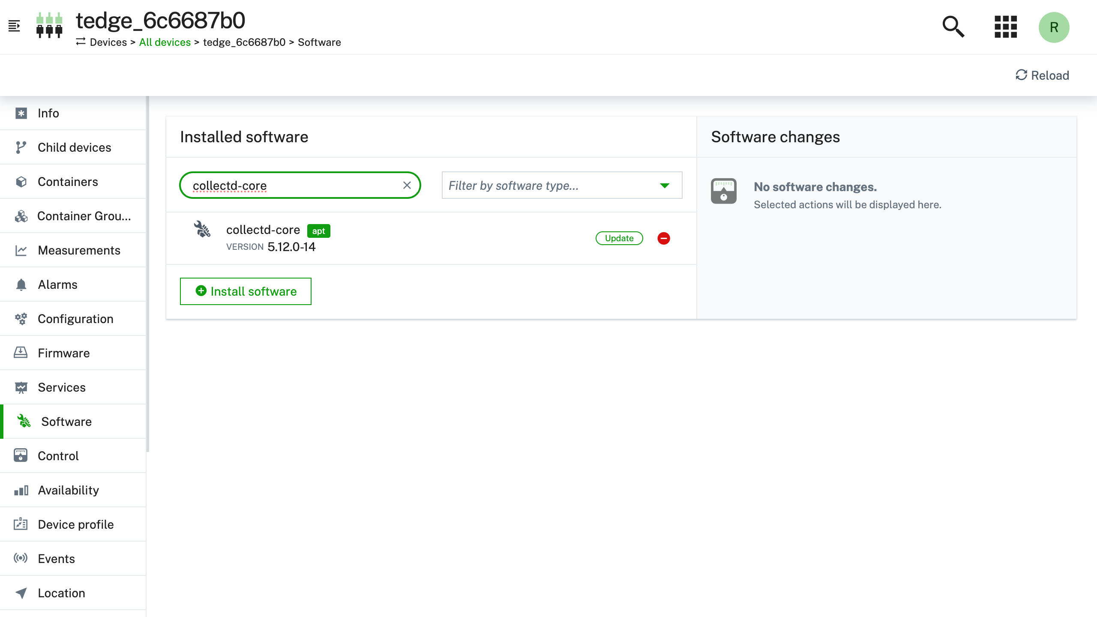Click the Child devices branch icon

pos(21,147)
